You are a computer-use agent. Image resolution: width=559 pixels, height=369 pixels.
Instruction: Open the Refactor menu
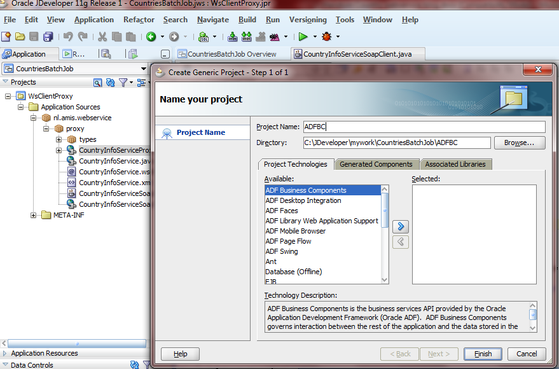click(139, 20)
